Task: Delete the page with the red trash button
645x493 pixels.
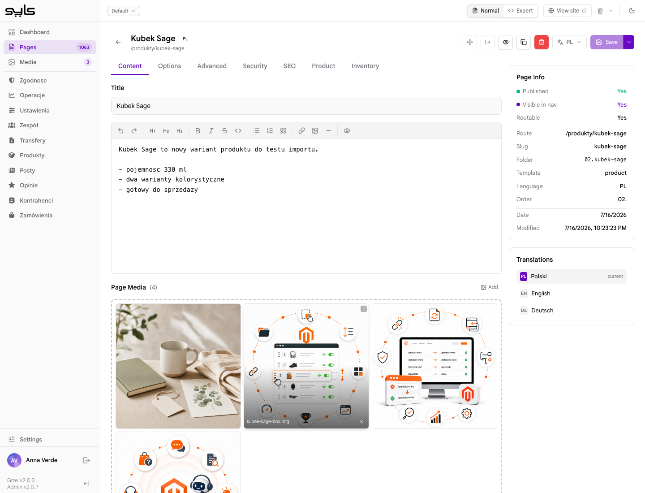Action: pos(542,42)
